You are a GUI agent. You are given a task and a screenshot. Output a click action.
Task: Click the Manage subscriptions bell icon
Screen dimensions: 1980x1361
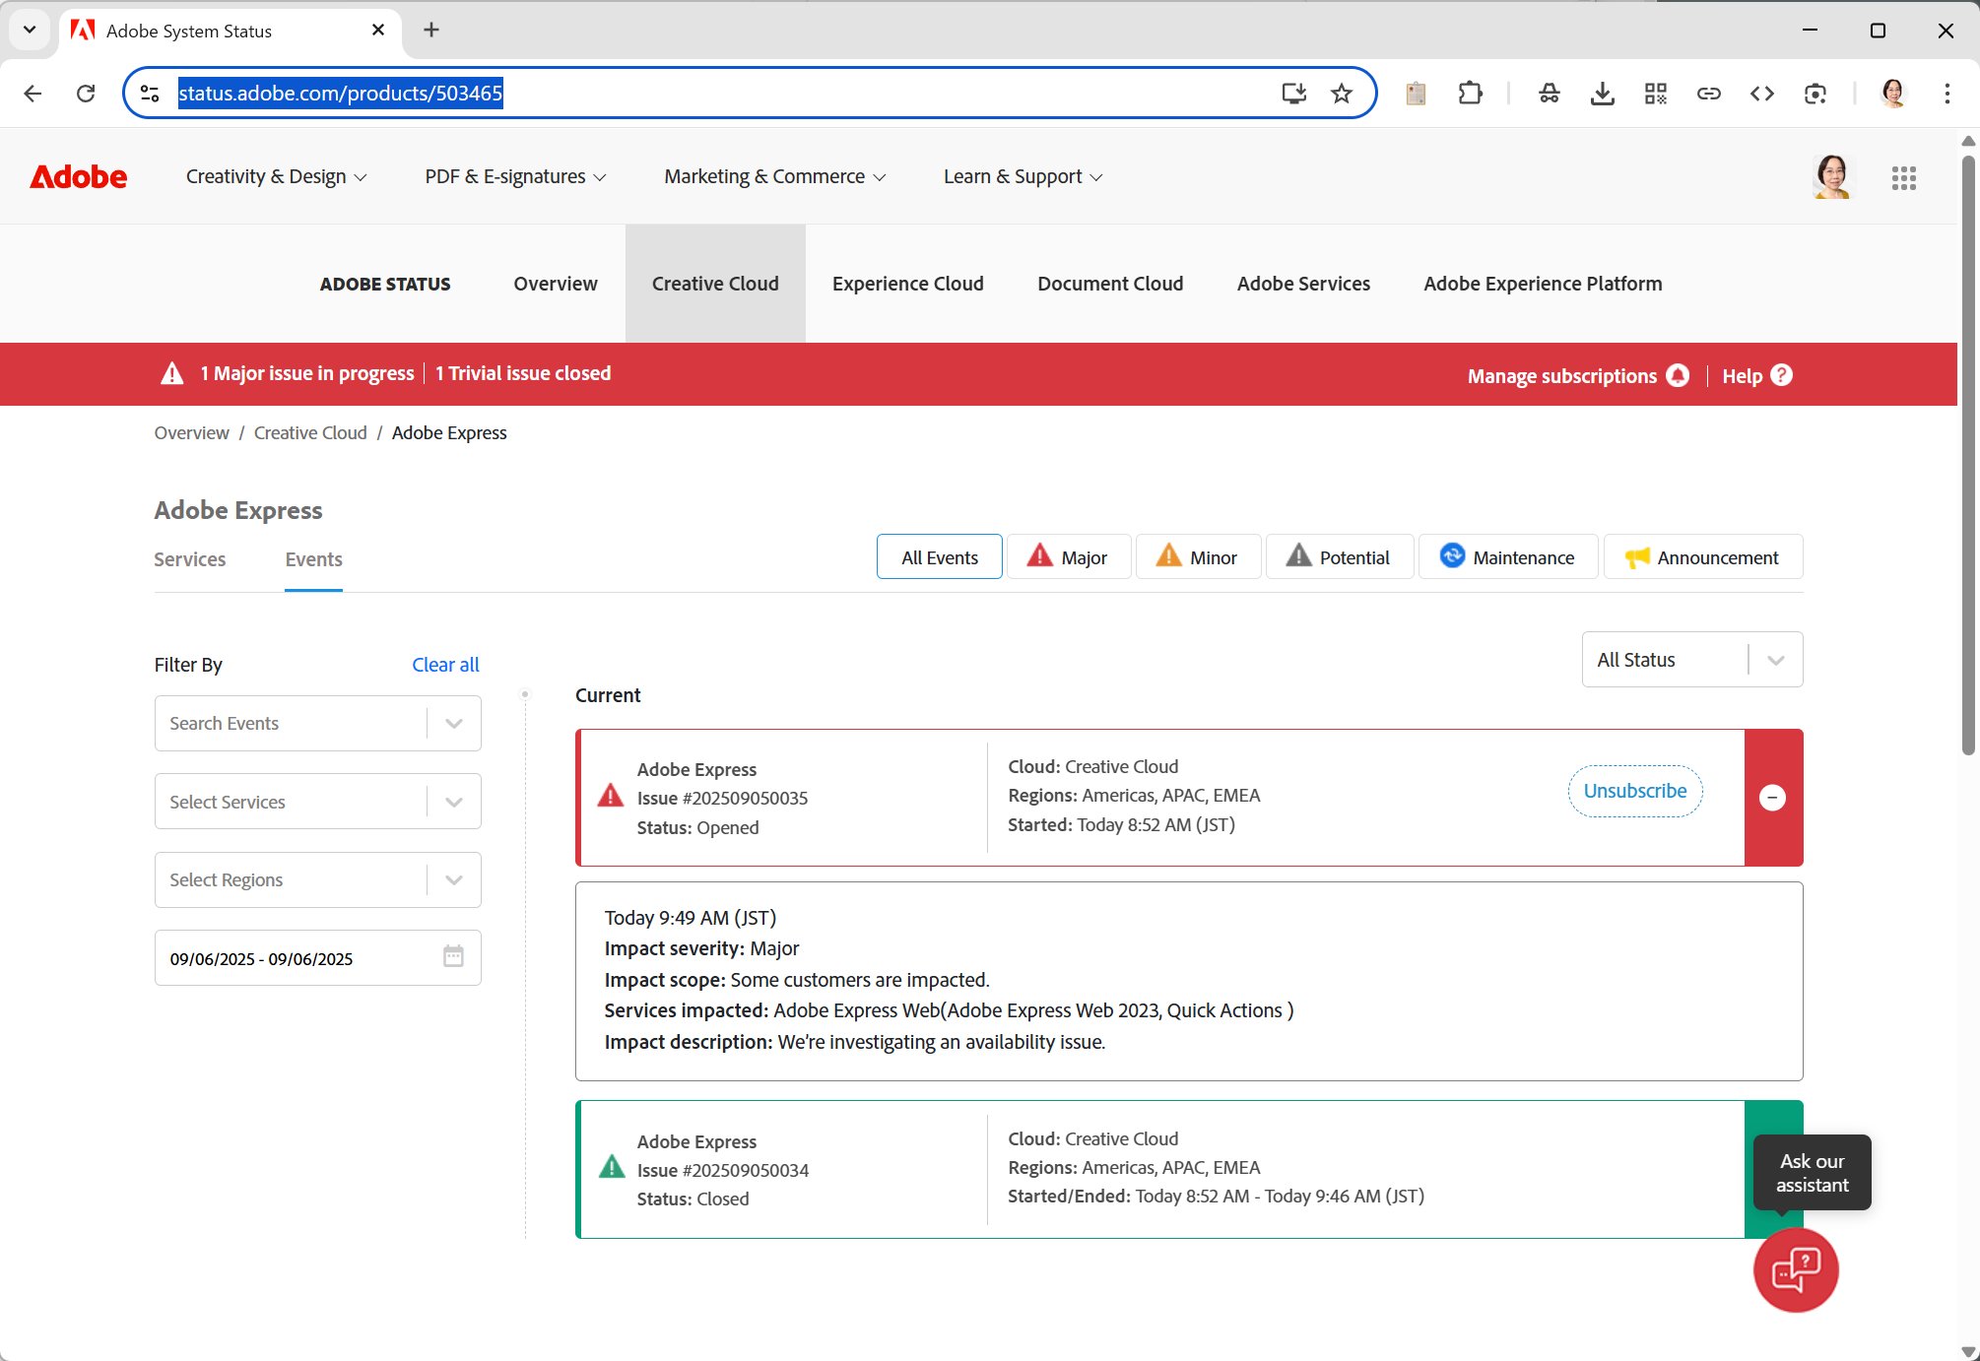(x=1678, y=375)
